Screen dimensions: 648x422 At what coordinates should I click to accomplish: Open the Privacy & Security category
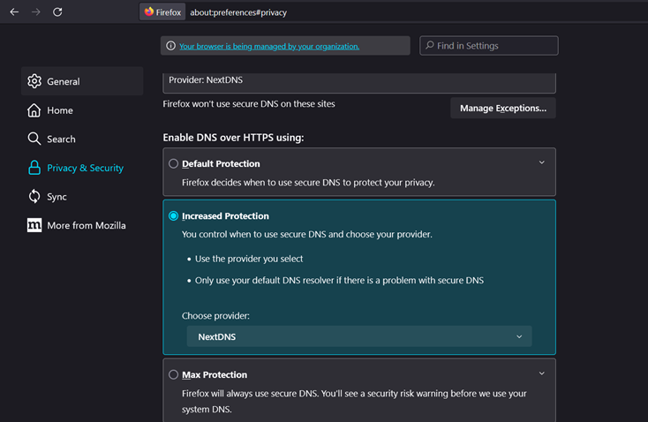[84, 168]
